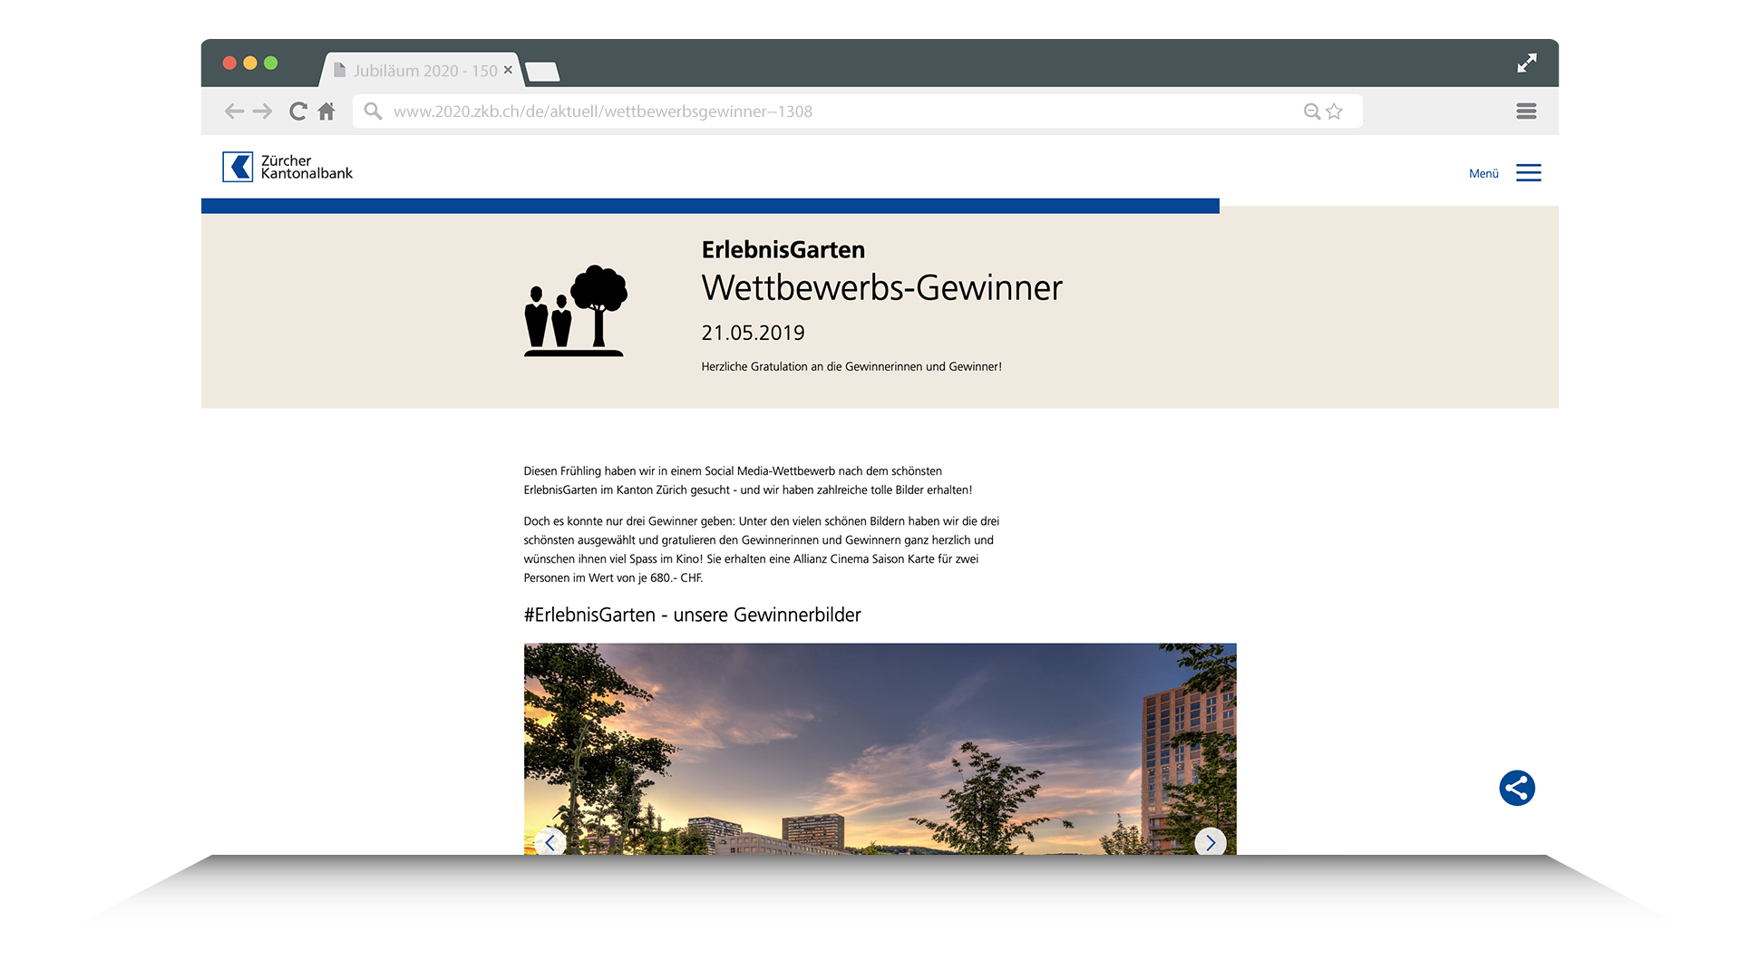Toggle fullscreen with the expand arrows

(x=1527, y=63)
